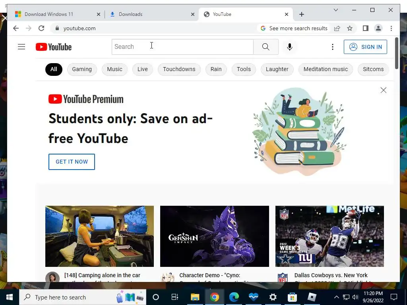407x305 pixels.
Task: Open the tab search dropdown chevron
Action: [x=335, y=10]
